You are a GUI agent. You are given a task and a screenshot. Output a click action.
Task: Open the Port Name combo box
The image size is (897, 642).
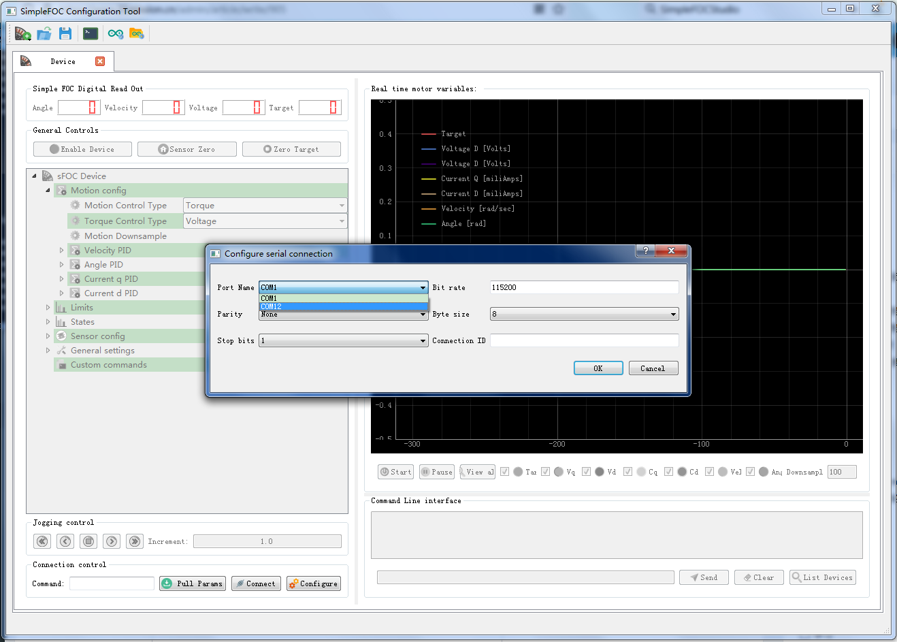344,287
